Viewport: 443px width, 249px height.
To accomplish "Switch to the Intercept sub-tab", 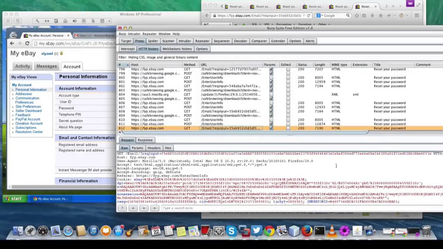I will tap(127, 49).
